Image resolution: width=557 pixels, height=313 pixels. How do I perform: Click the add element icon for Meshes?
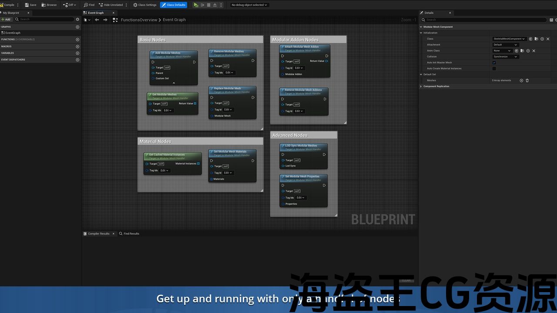point(521,80)
